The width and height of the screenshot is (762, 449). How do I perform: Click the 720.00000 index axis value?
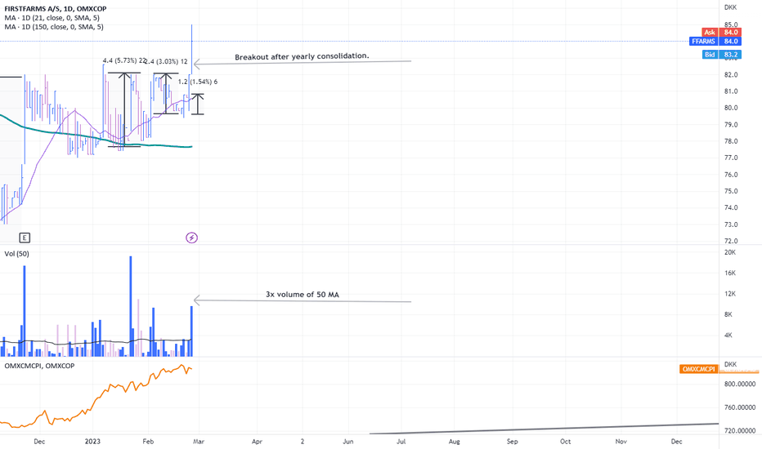(740, 430)
